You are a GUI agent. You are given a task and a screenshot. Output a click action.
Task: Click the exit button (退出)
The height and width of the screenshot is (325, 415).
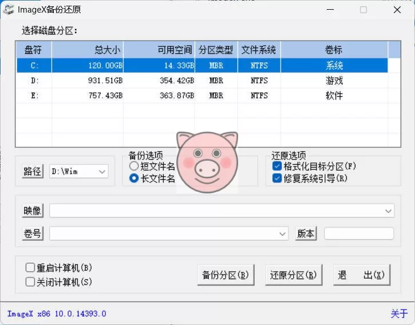[x=361, y=275]
